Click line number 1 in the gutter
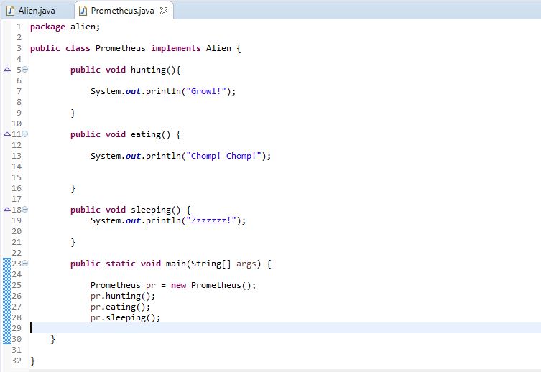Image resolution: width=541 pixels, height=372 pixels. coord(19,27)
